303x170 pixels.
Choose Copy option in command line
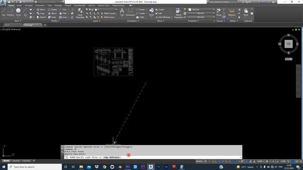(106, 157)
